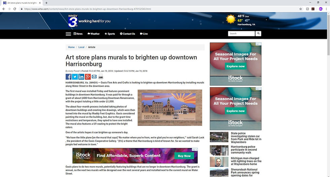
Task: Open Shenandoah National Park story
Action: pyautogui.click(x=245, y=172)
